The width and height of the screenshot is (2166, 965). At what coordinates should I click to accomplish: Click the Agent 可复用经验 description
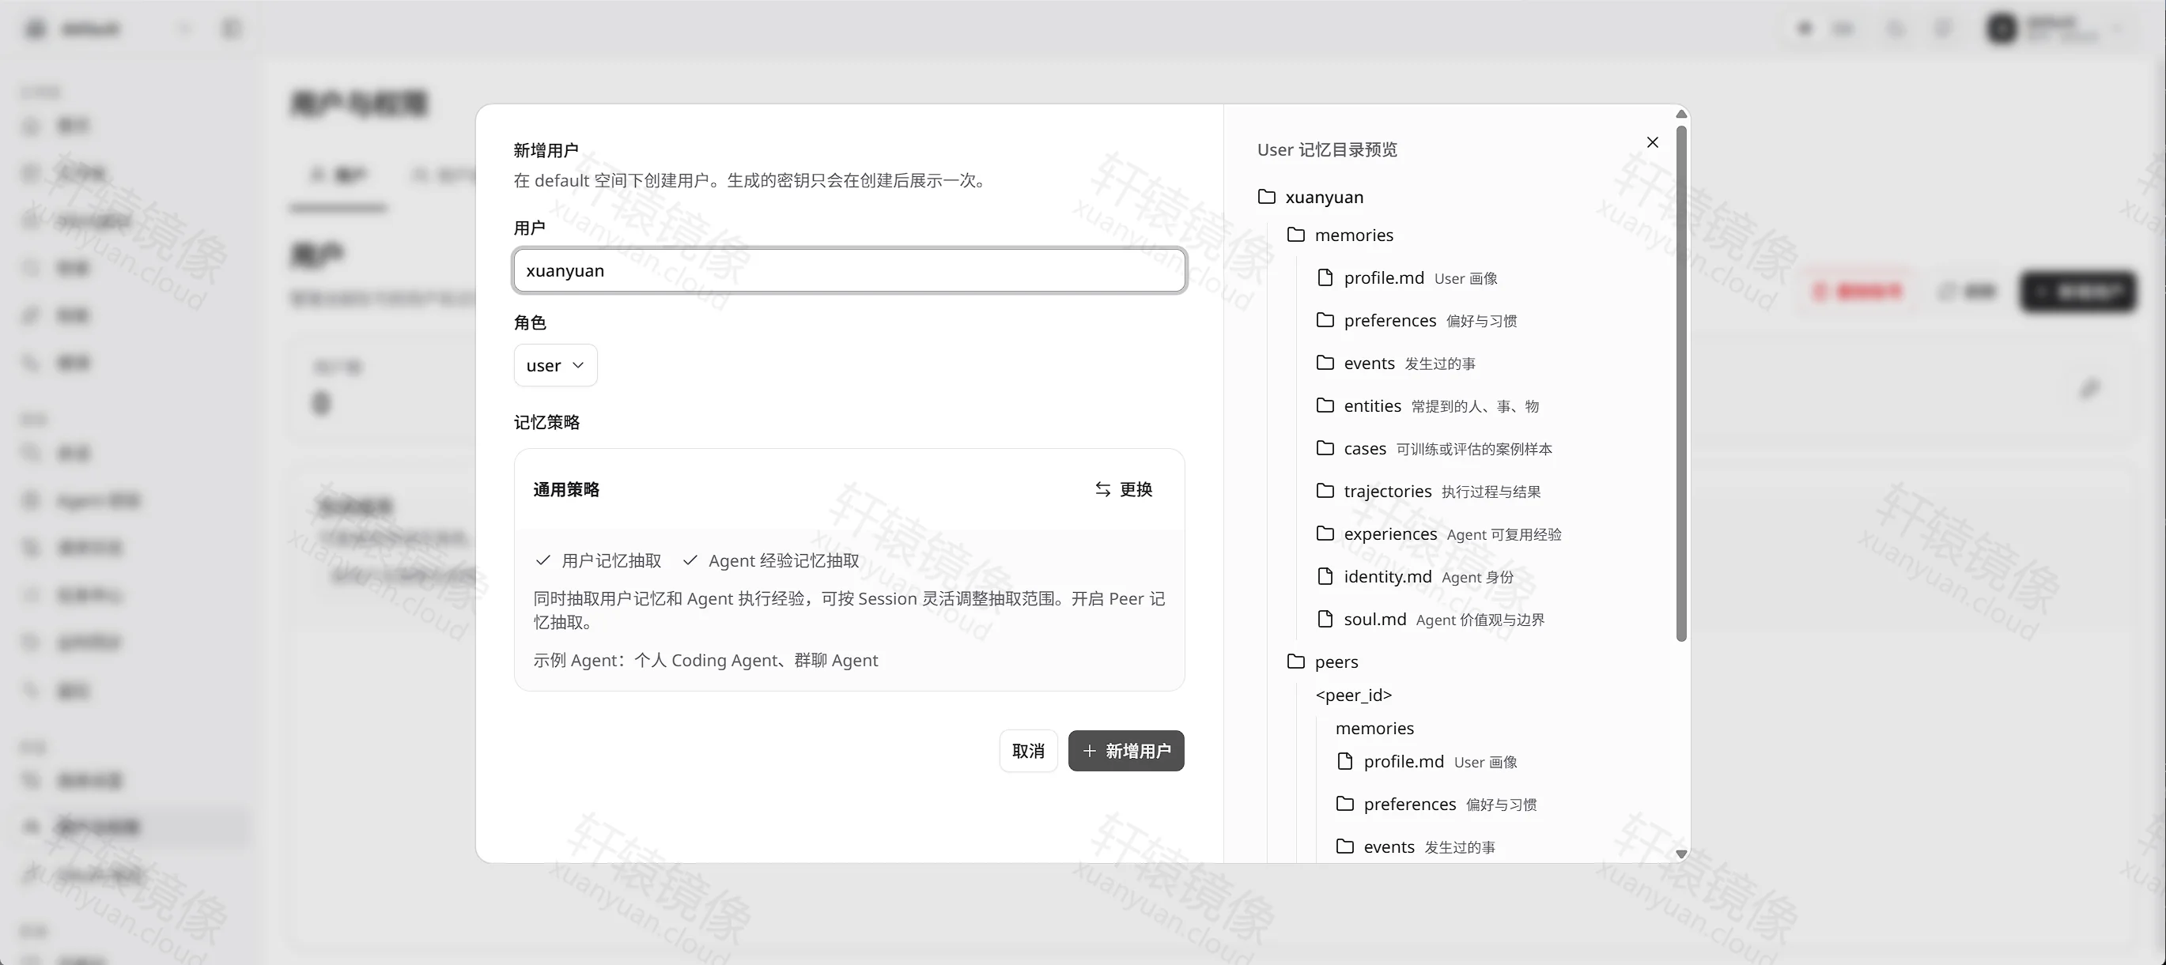click(1504, 534)
